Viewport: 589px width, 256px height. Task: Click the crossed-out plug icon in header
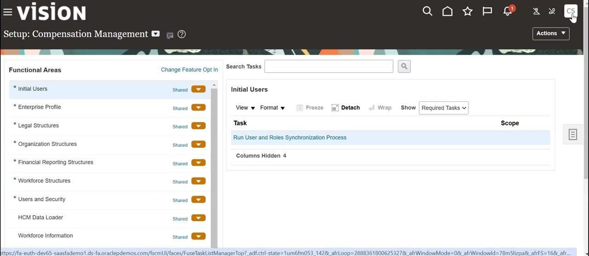[x=552, y=11]
